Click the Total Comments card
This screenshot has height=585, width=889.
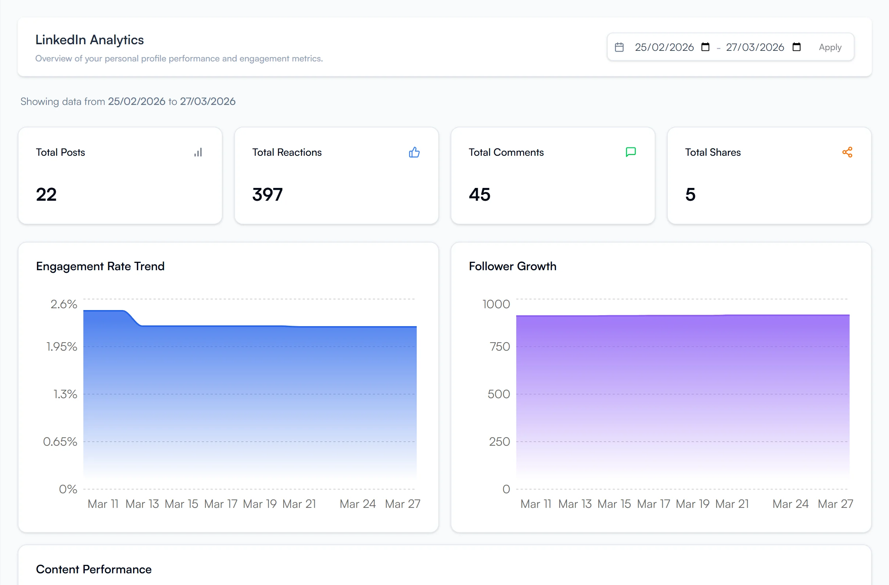[x=552, y=175]
